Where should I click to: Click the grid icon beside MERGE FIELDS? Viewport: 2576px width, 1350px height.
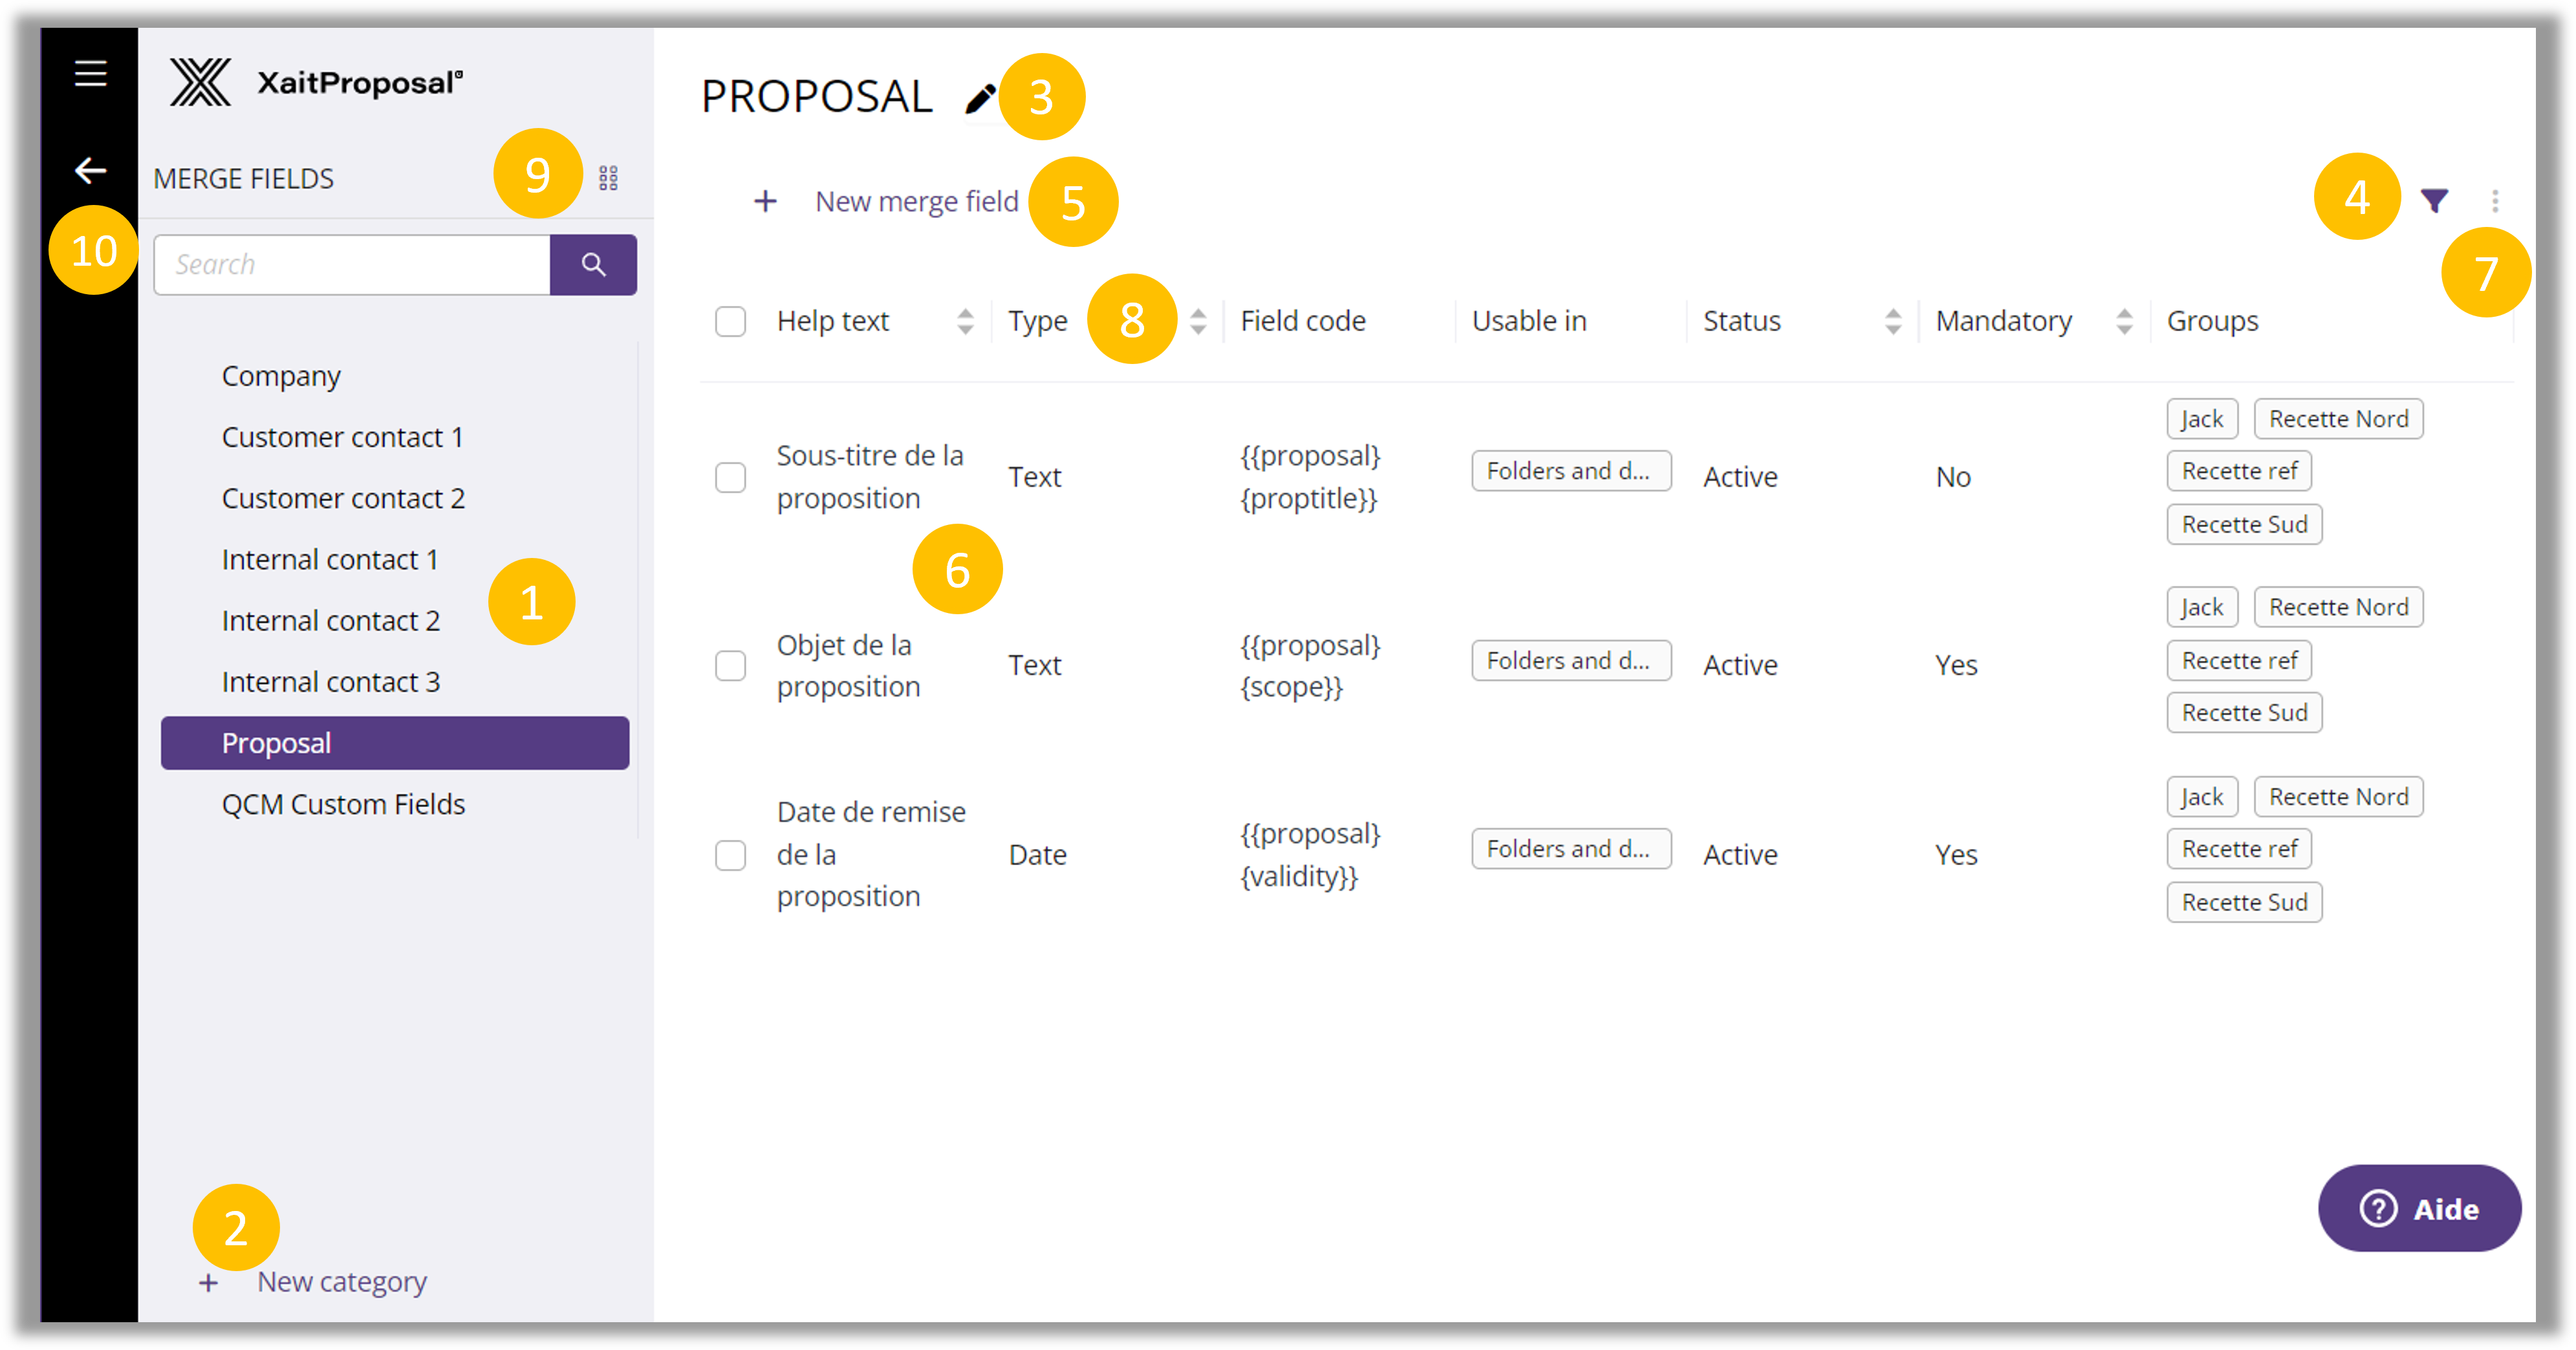(x=608, y=178)
